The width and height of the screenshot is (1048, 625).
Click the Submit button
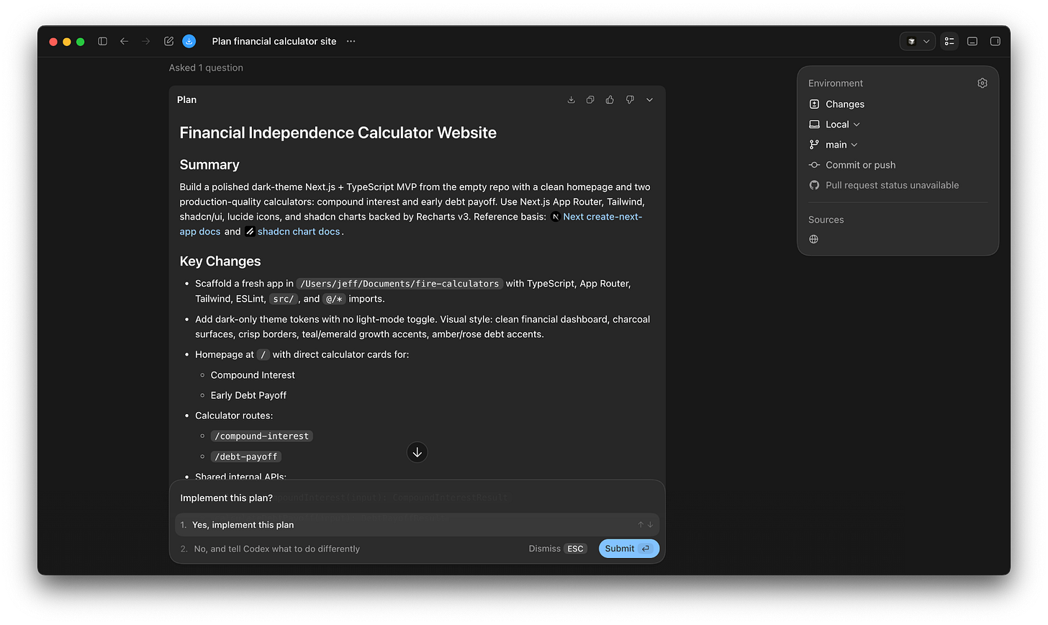tap(628, 549)
